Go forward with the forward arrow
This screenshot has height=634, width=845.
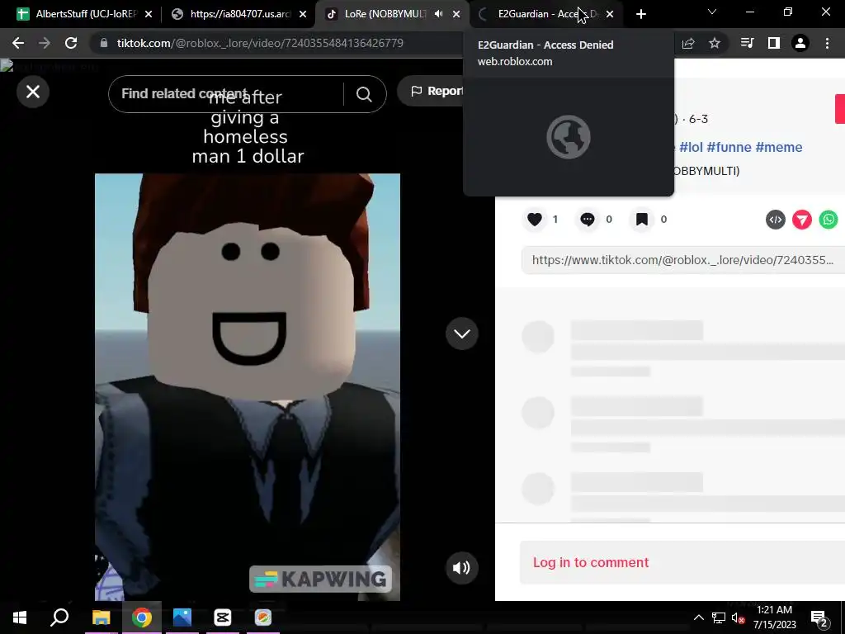45,43
